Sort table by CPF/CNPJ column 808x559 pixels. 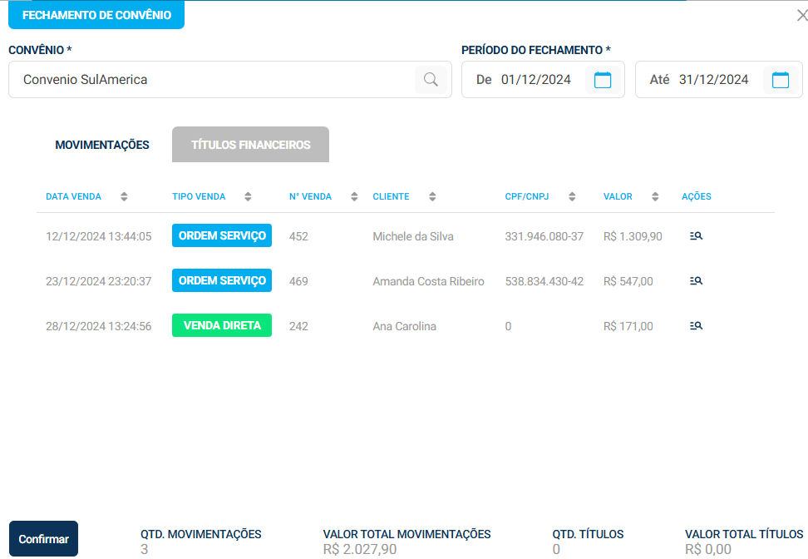coord(572,197)
